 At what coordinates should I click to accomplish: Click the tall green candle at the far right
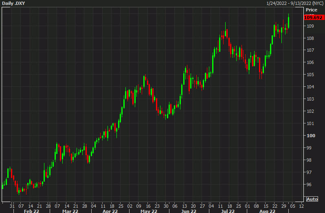coord(288,21)
